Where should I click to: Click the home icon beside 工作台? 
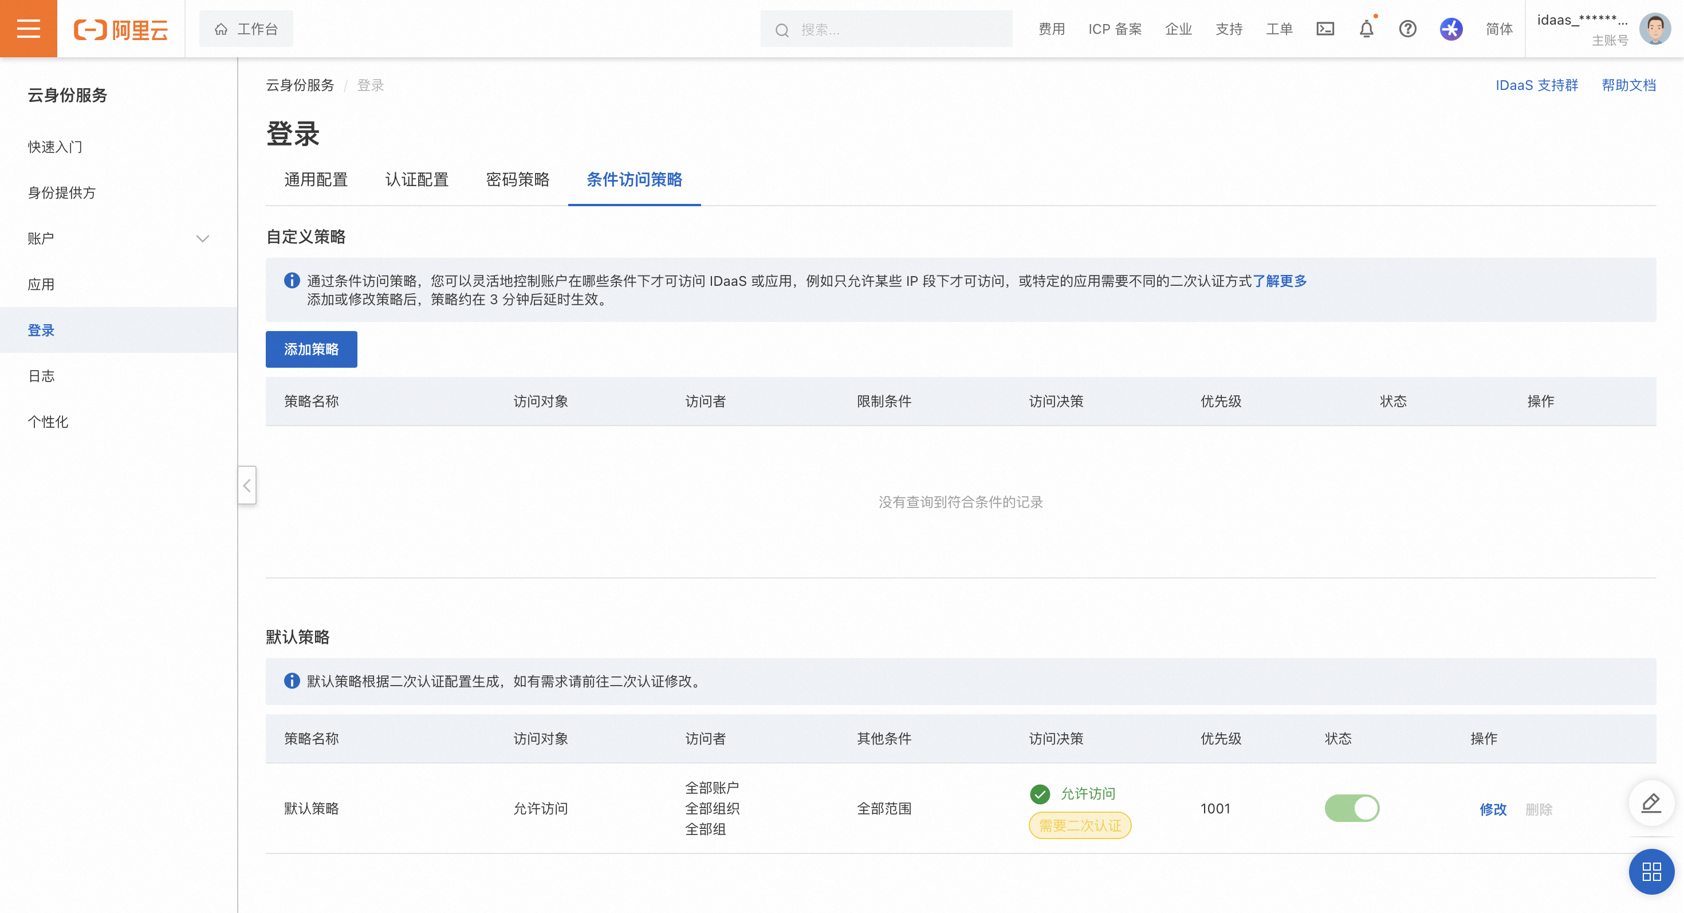click(221, 29)
